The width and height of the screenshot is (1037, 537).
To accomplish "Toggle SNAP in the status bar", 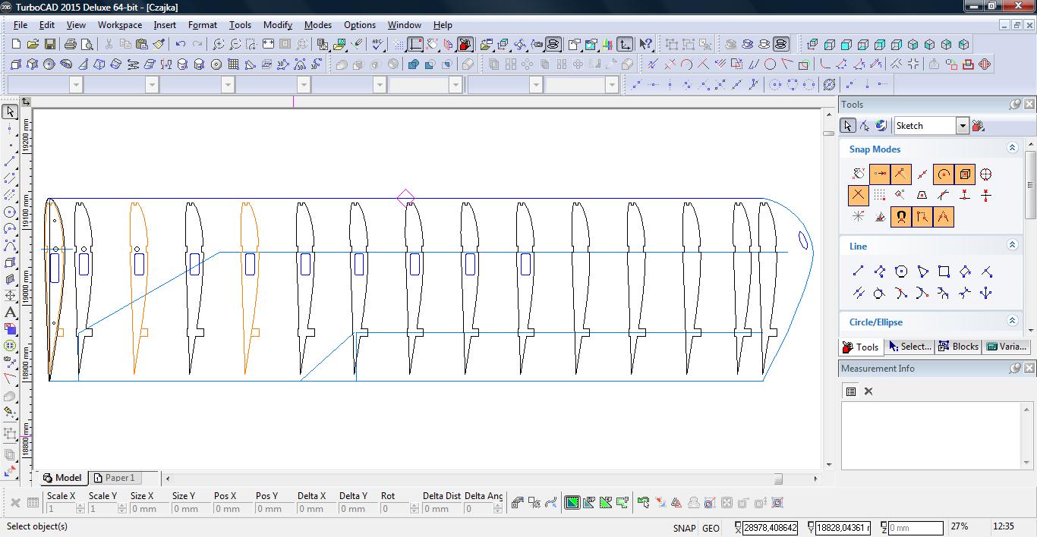I will coord(683,528).
